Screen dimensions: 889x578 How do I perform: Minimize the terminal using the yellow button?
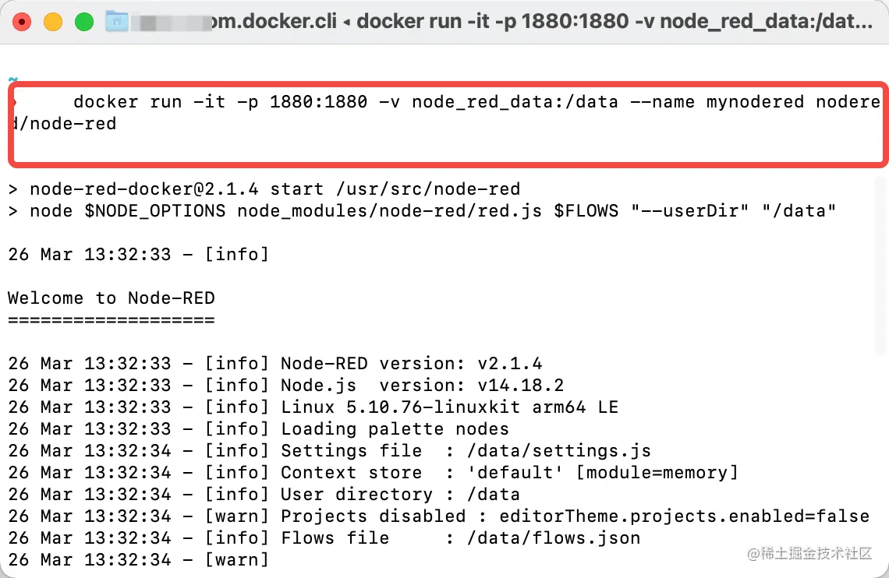click(x=53, y=22)
